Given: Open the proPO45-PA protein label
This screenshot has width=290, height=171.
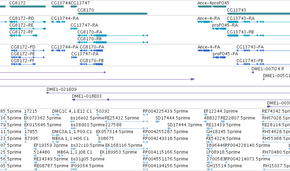Looking at the screenshot, I should [226, 54].
